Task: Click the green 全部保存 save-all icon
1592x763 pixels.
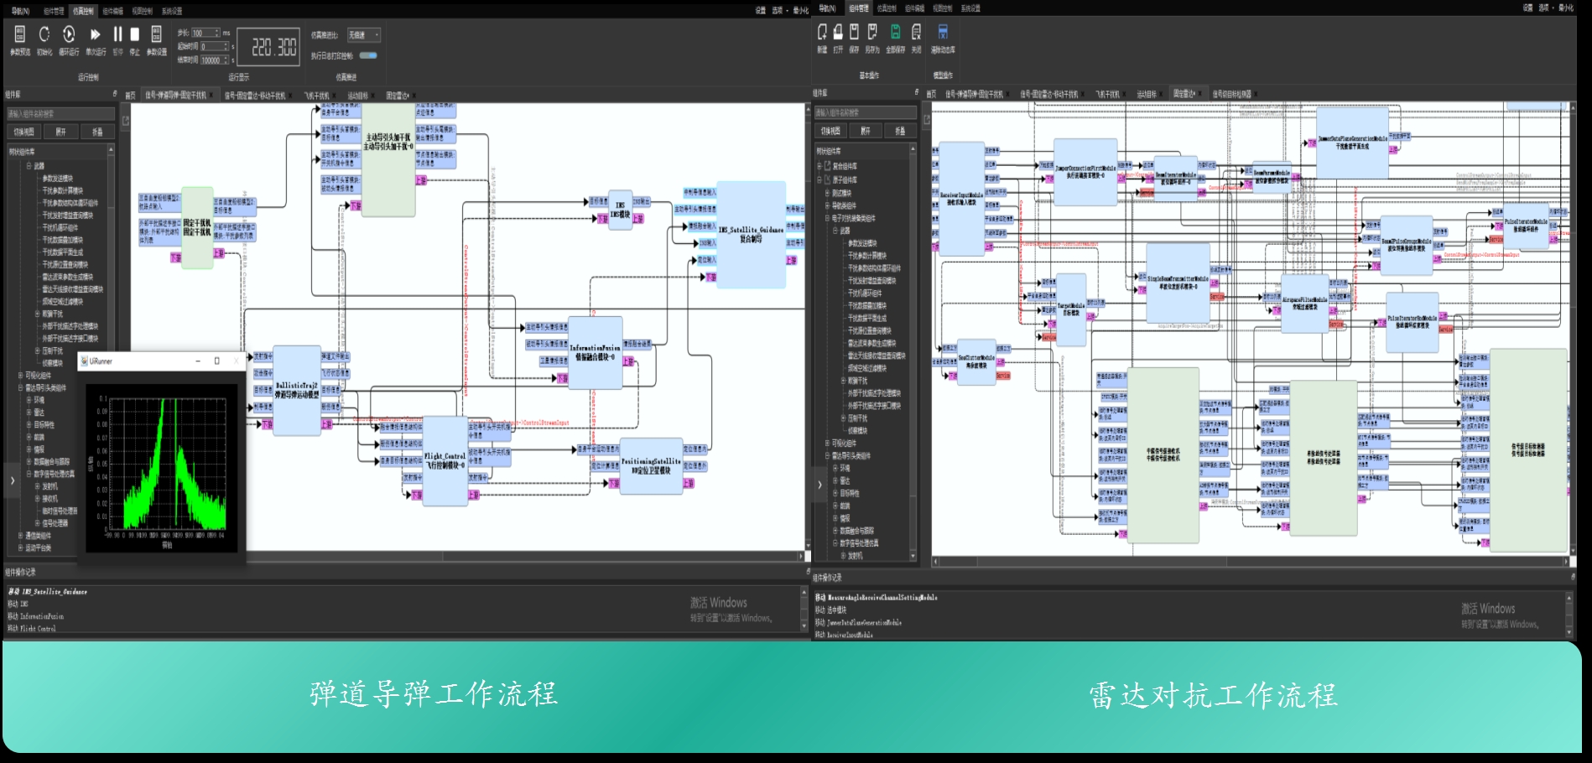Action: pos(895,33)
